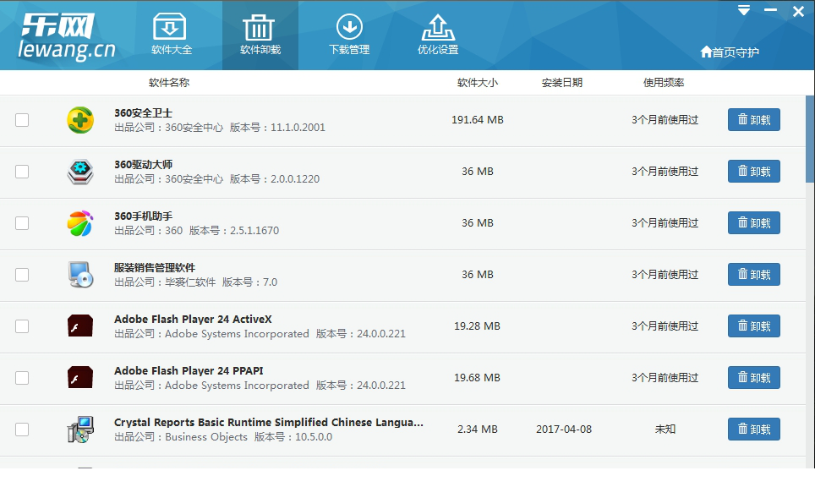Open the 优化设置 optimization settings tab
The image size is (815, 487).
pos(438,35)
